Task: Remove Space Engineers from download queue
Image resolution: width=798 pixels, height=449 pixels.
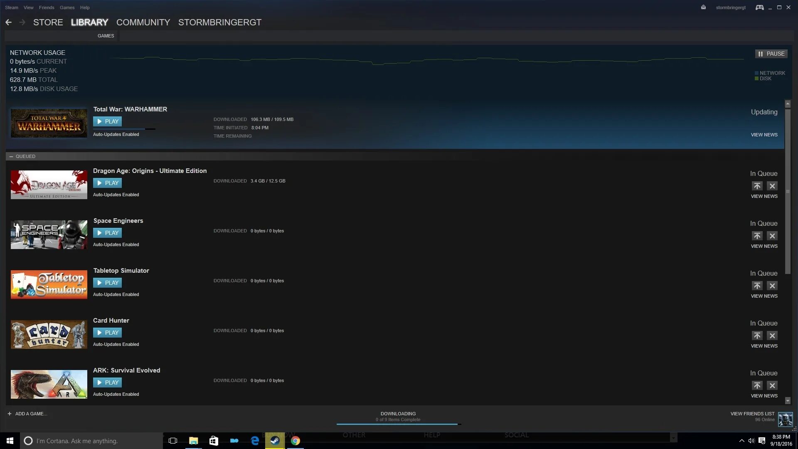Action: click(x=772, y=236)
